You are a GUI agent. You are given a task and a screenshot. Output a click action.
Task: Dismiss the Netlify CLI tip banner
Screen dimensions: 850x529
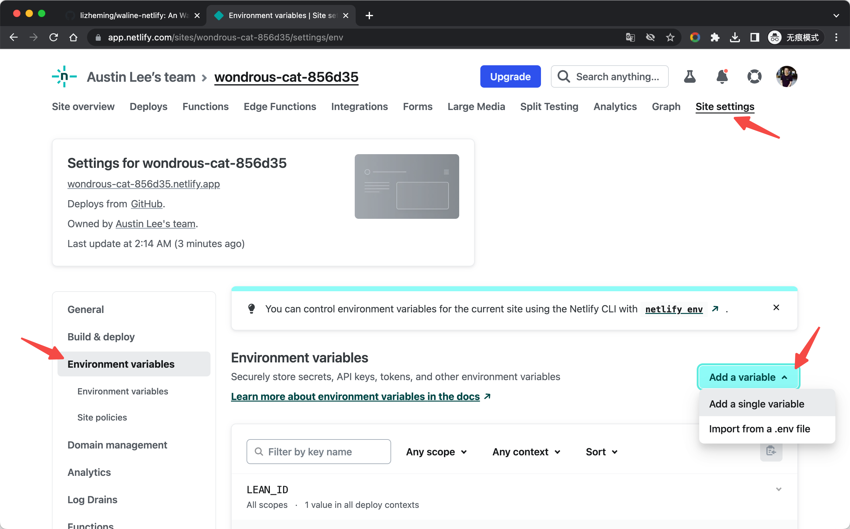click(776, 307)
